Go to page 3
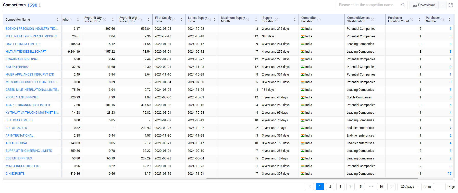Screen dimensions: 458x193 pos(340,187)
